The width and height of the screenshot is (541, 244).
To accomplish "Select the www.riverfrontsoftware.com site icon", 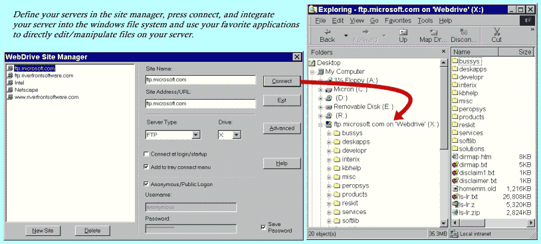I will click(10, 97).
